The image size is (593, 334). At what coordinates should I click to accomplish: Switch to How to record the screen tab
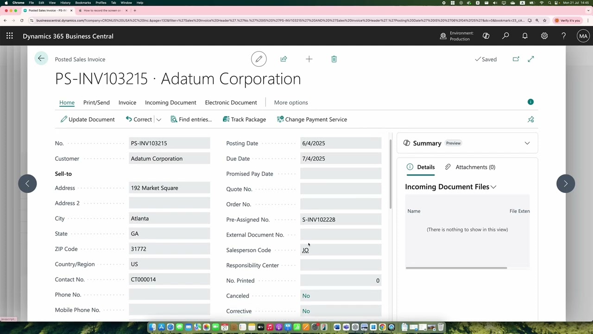pyautogui.click(x=102, y=10)
